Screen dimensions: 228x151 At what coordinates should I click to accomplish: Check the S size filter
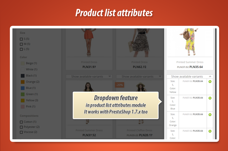point(21,39)
